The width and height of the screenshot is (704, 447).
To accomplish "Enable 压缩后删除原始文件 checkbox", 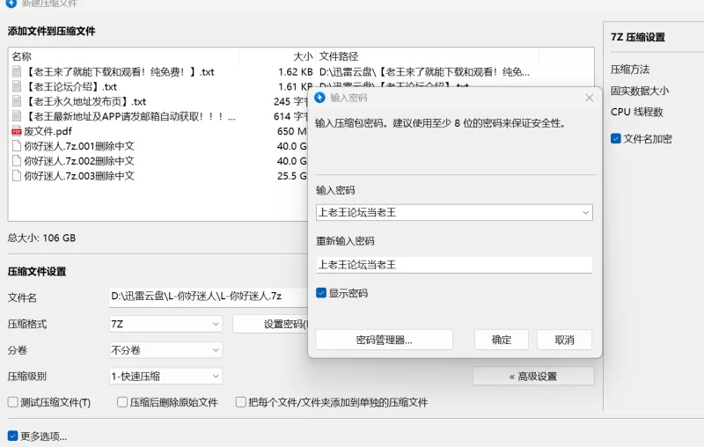I will coord(123,402).
